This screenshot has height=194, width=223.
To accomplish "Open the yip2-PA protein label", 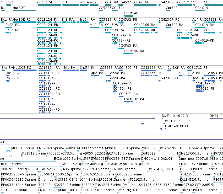I will tap(97, 73).
